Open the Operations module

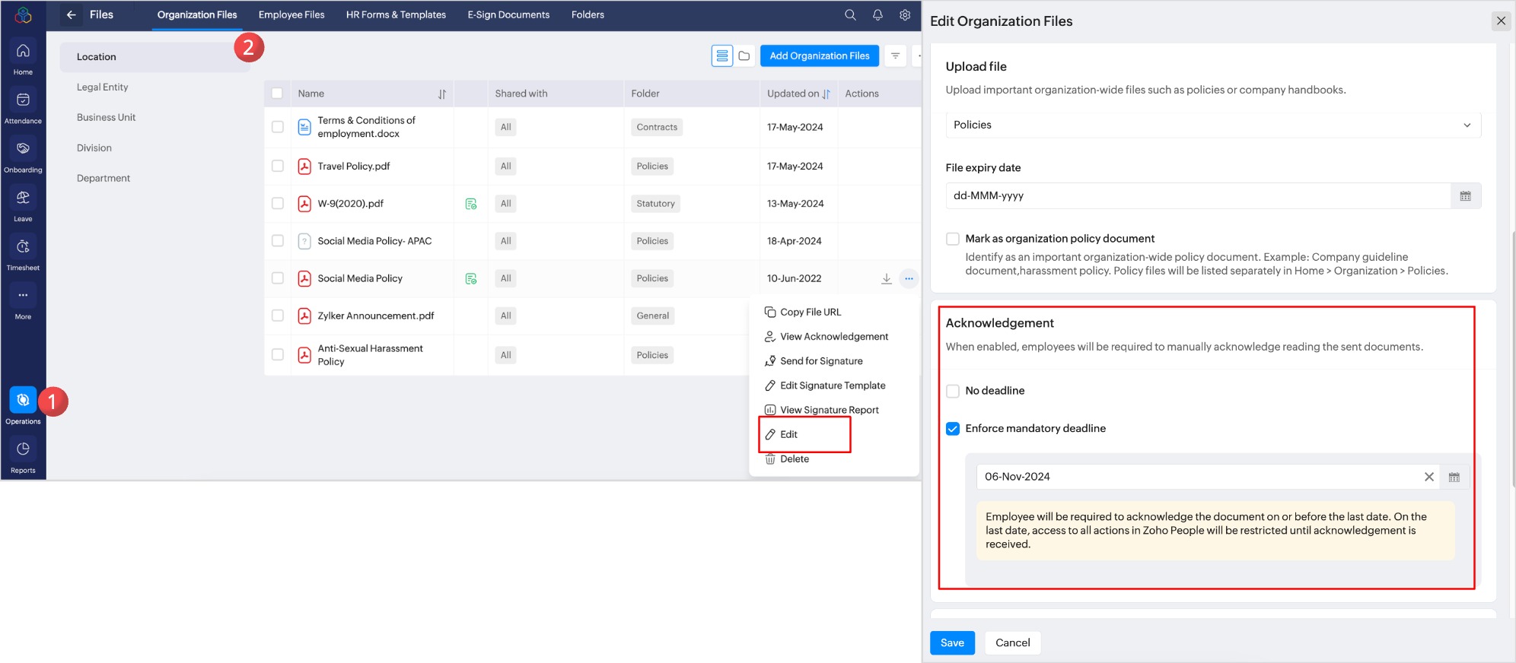[23, 406]
